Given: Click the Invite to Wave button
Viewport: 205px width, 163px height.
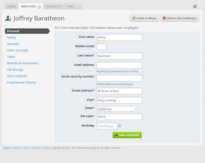Looking at the screenshot, I should pyautogui.click(x=145, y=18).
